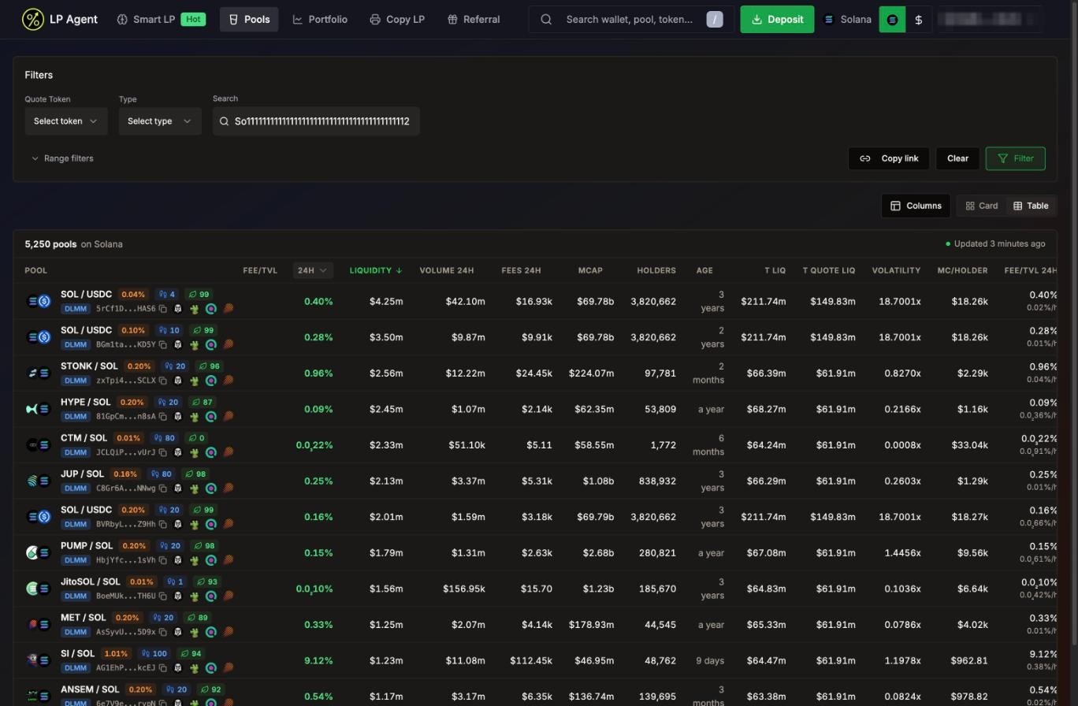This screenshot has width=1078, height=706.
Task: Click the white mask icon in JitoSOL / SOL row
Action: [178, 596]
